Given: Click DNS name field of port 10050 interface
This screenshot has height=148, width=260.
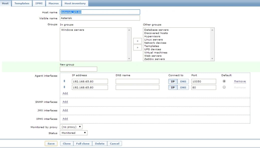Looking at the screenshot, I should pos(137,81).
